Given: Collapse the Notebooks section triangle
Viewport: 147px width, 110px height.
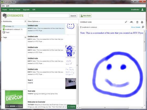Looking at the screenshot, I should click(2, 21).
